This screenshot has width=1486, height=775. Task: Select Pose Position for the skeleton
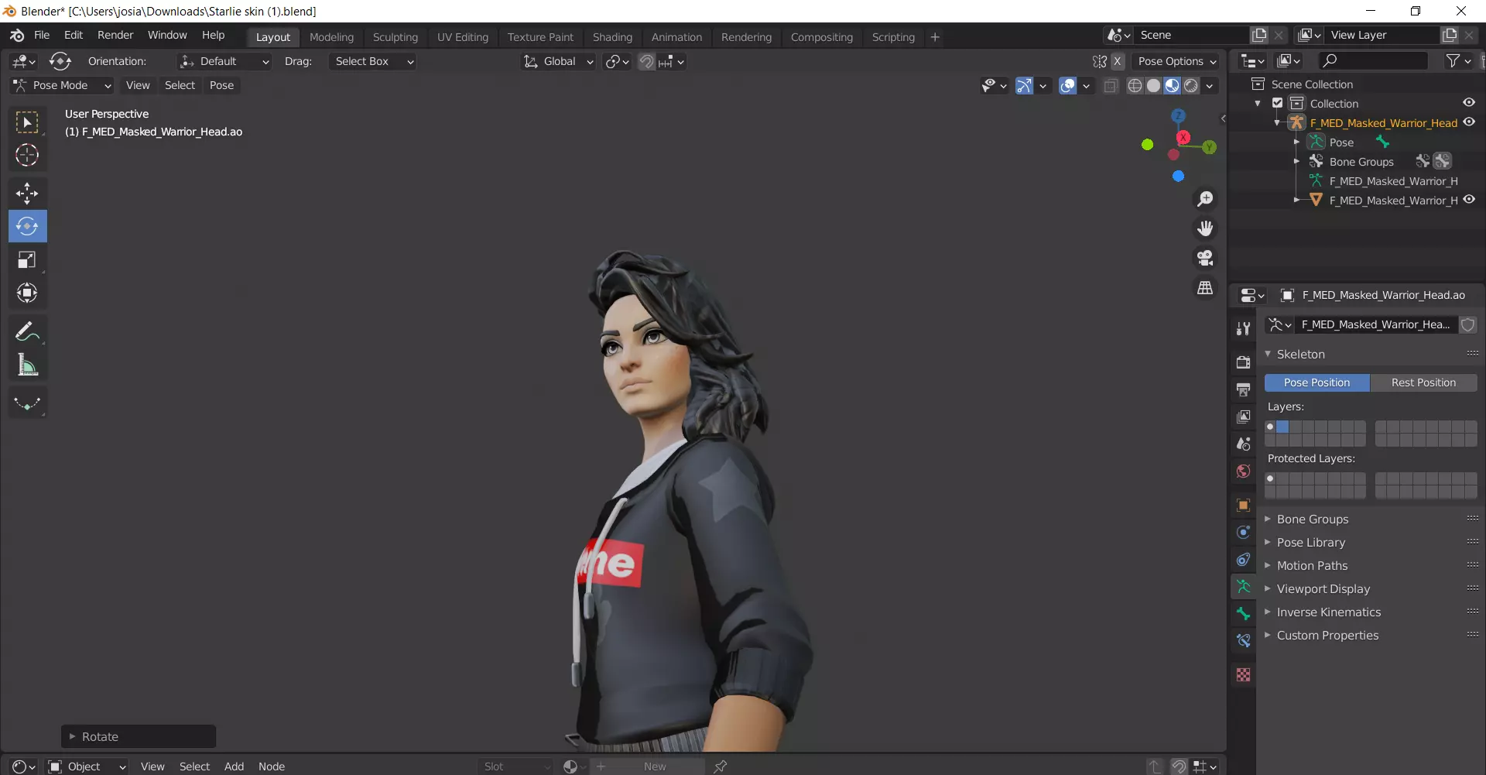(1317, 382)
